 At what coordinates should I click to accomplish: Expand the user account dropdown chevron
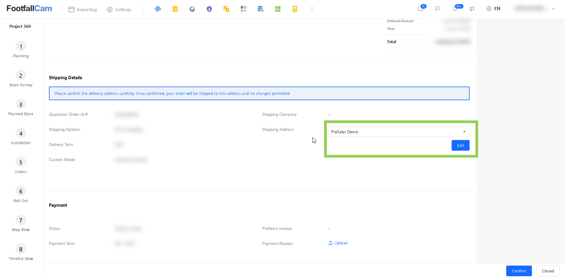[553, 9]
